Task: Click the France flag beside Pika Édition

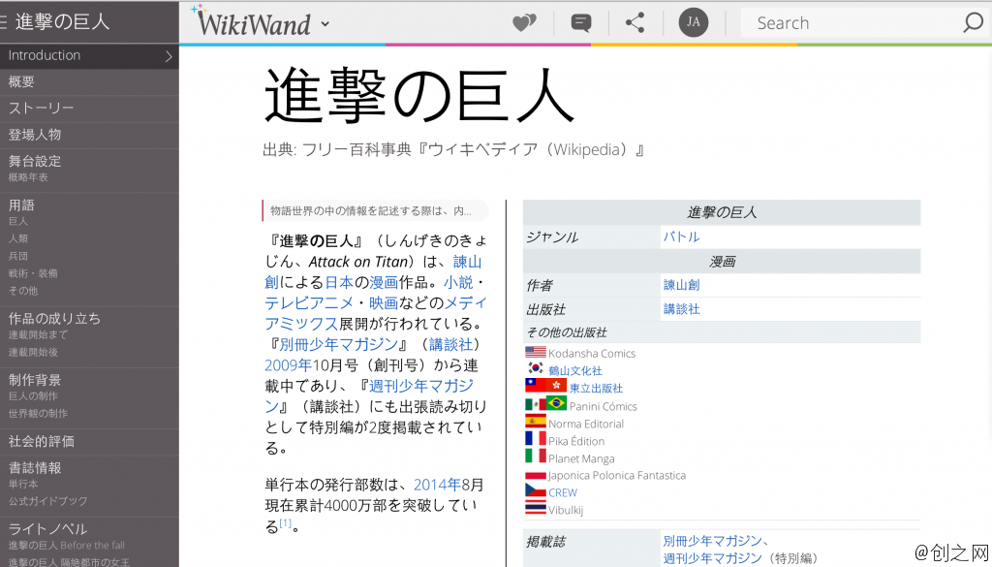Action: (x=535, y=438)
